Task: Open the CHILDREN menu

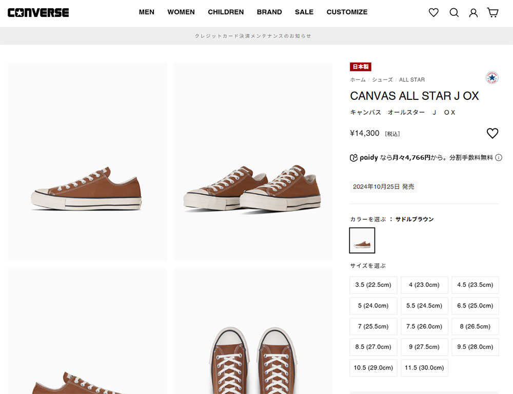Action: pyautogui.click(x=226, y=12)
